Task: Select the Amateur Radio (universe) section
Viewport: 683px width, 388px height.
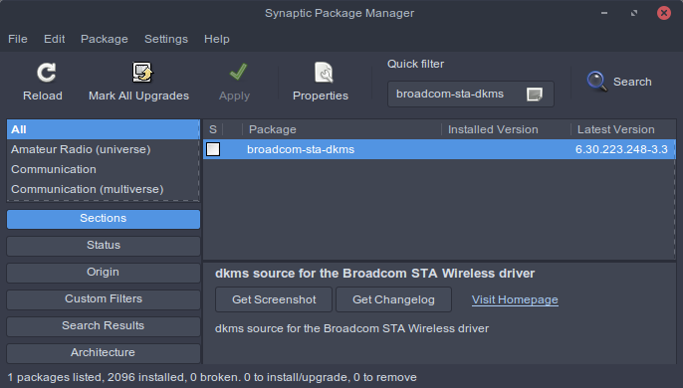Action: pos(104,149)
